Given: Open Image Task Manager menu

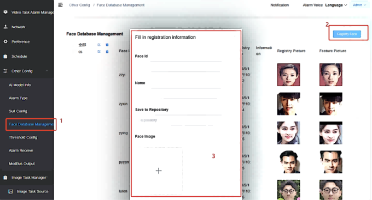Looking at the screenshot, I should pyautogui.click(x=29, y=178).
